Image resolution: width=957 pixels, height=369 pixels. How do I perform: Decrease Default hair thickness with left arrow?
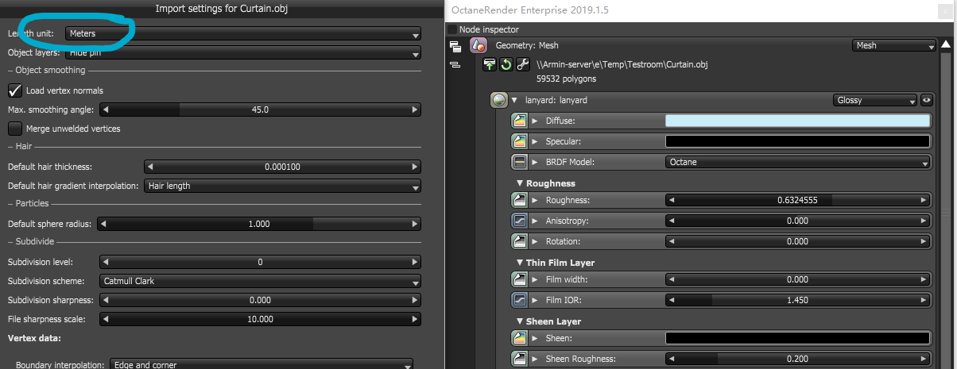(x=149, y=167)
